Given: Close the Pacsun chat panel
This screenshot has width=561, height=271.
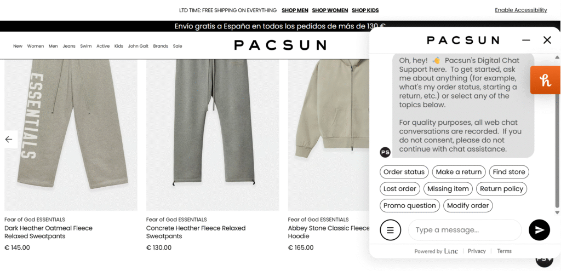Looking at the screenshot, I should coord(547,40).
